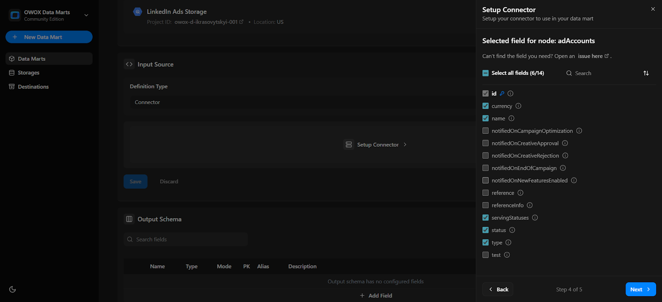Open Data Marts in sidebar
This screenshot has height=302, width=662.
point(49,59)
